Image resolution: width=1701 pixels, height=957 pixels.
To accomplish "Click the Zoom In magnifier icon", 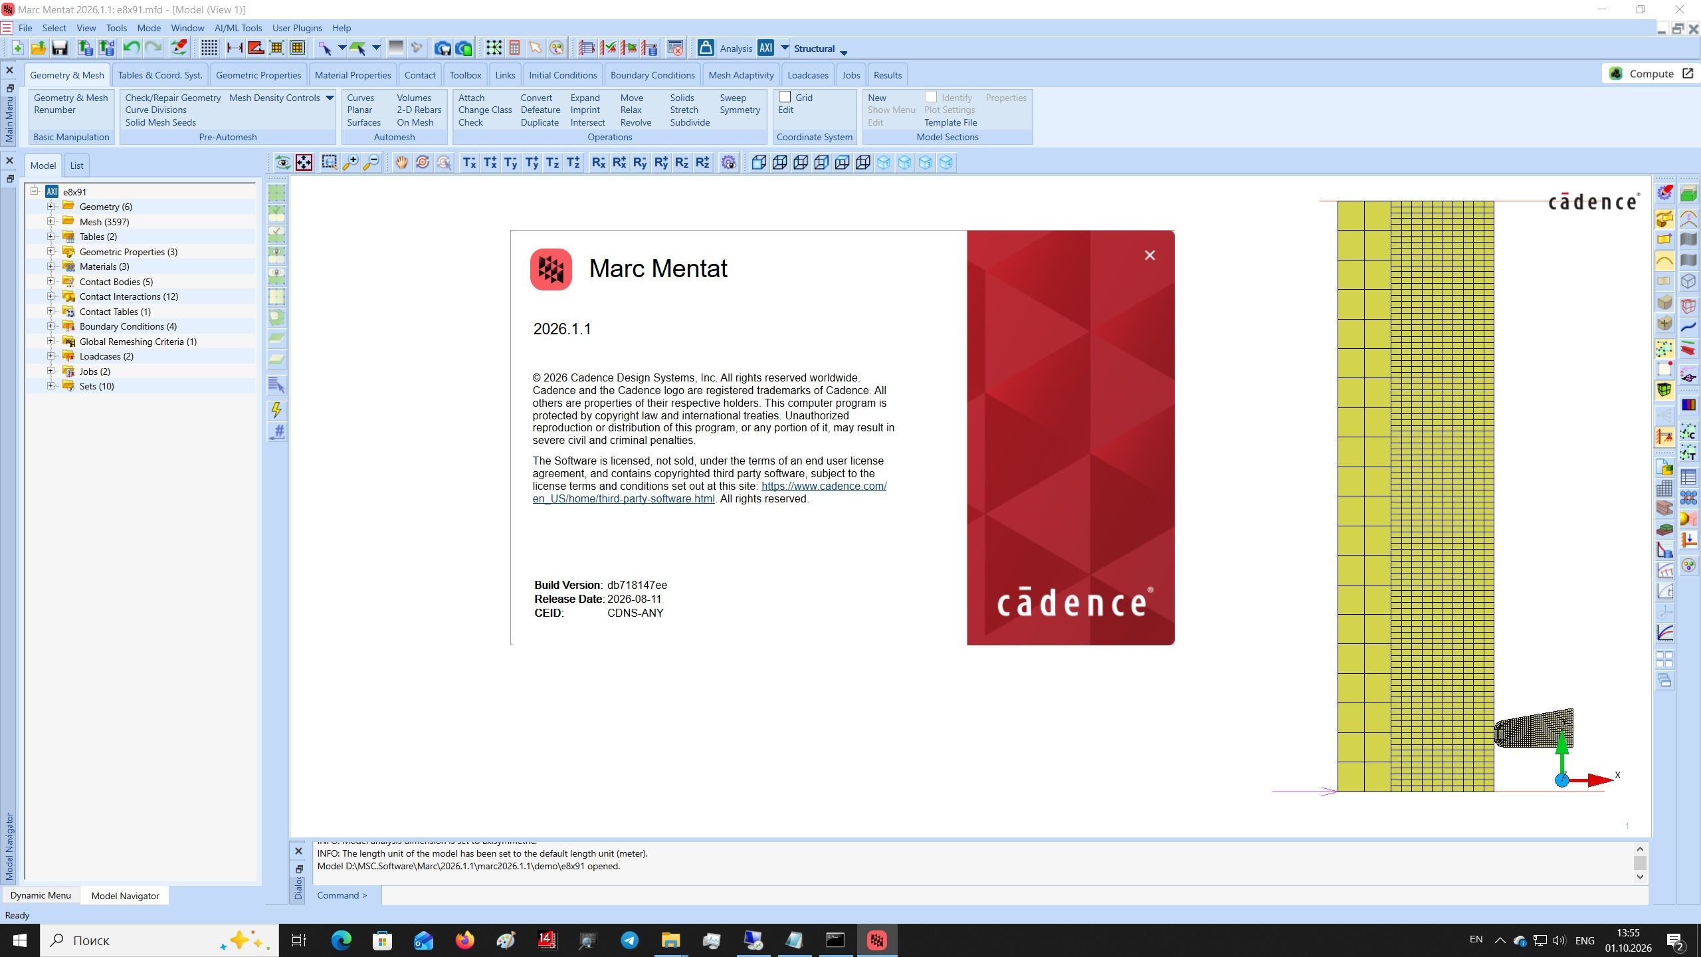I will [x=350, y=163].
